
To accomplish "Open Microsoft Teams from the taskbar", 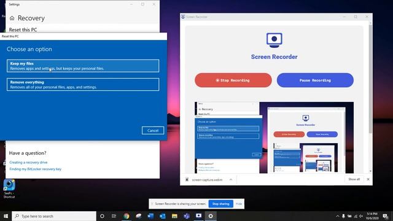I will 187,216.
